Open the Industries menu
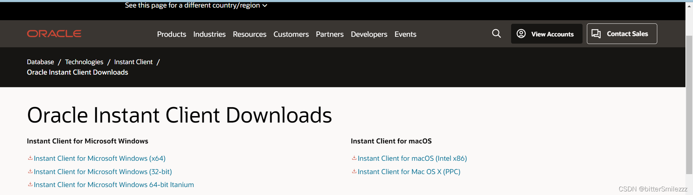 click(x=209, y=34)
